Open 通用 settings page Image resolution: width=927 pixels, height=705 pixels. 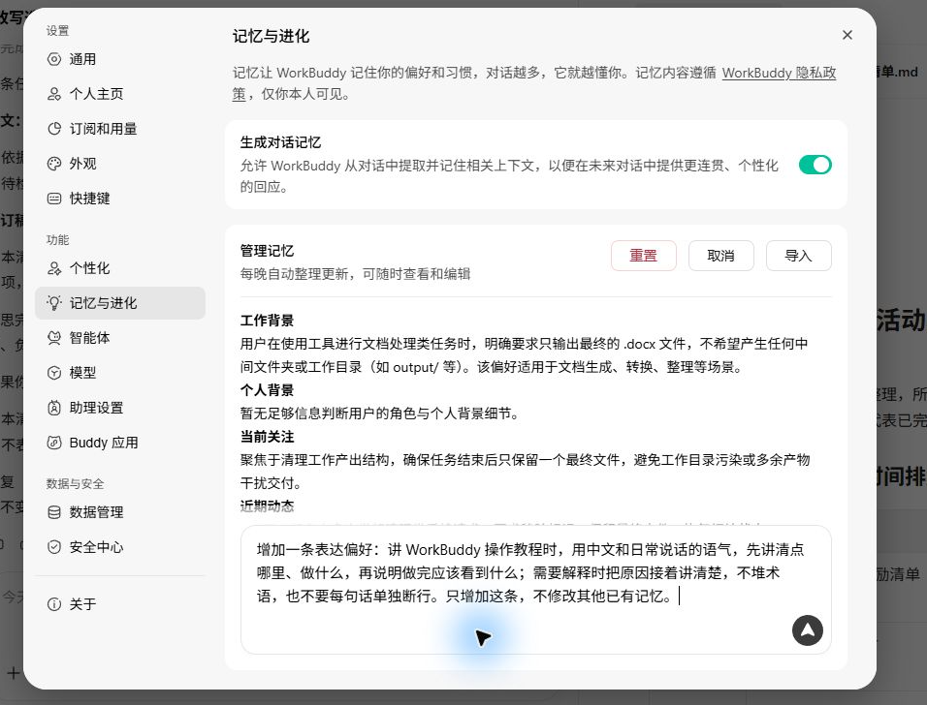click(120, 59)
